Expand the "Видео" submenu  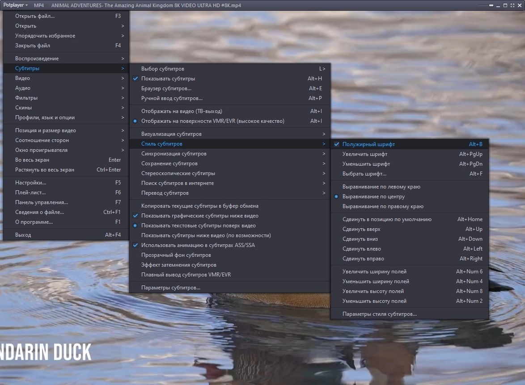(x=27, y=78)
